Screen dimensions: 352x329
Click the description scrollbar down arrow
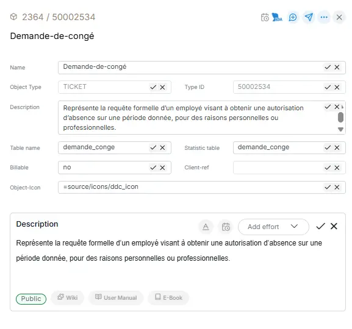pos(340,129)
